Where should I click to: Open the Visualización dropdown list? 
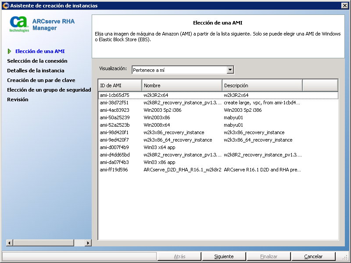230,70
